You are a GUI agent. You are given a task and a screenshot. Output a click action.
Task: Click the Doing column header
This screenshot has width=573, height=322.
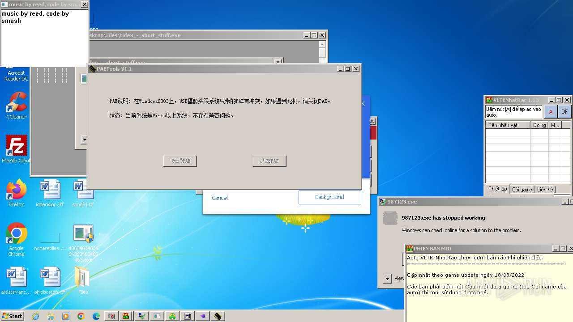(x=539, y=125)
